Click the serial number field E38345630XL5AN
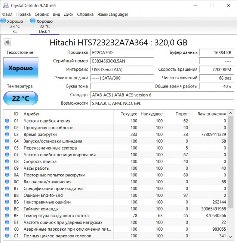 (122, 61)
